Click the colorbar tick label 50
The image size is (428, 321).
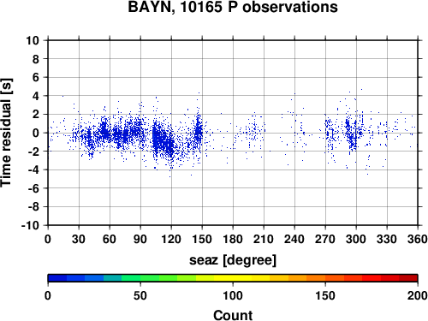click(x=140, y=295)
